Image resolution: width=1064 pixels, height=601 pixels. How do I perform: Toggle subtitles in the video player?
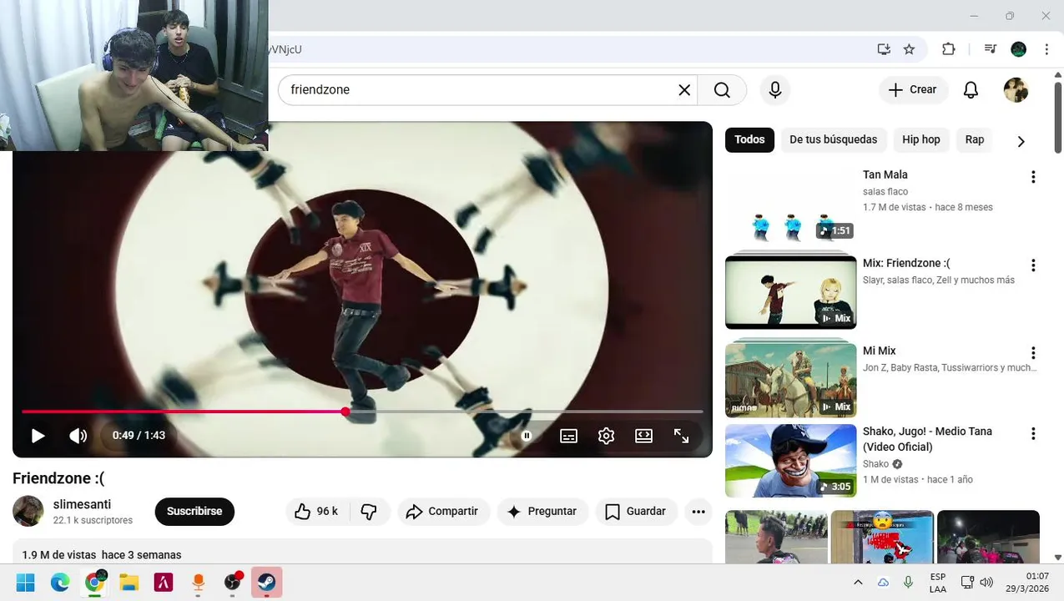(569, 436)
